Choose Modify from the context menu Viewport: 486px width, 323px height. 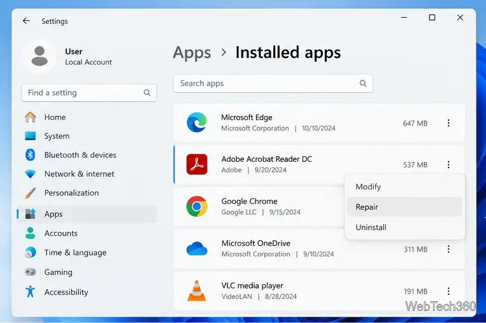pyautogui.click(x=404, y=187)
